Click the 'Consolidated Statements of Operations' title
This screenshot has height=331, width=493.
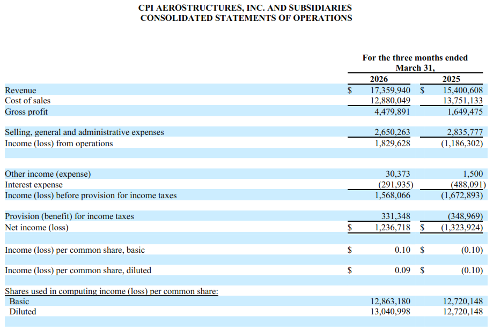(x=246, y=18)
